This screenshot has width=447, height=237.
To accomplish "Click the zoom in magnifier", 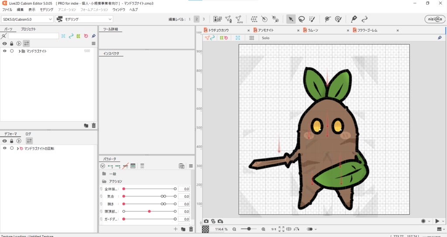I will [x=263, y=229].
